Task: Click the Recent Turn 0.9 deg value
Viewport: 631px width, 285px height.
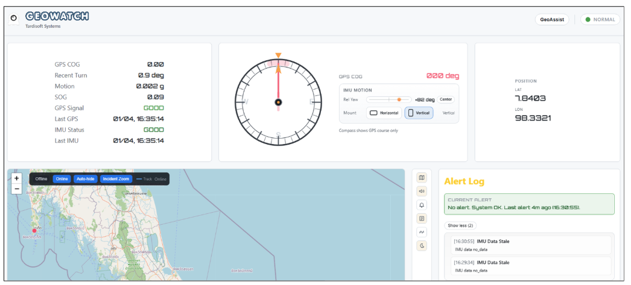Action: tap(151, 75)
